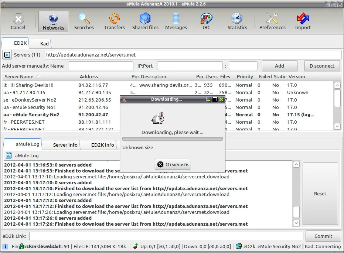Click the aMule Log notepad icon
This screenshot has width=344, height=253.
tap(8, 155)
